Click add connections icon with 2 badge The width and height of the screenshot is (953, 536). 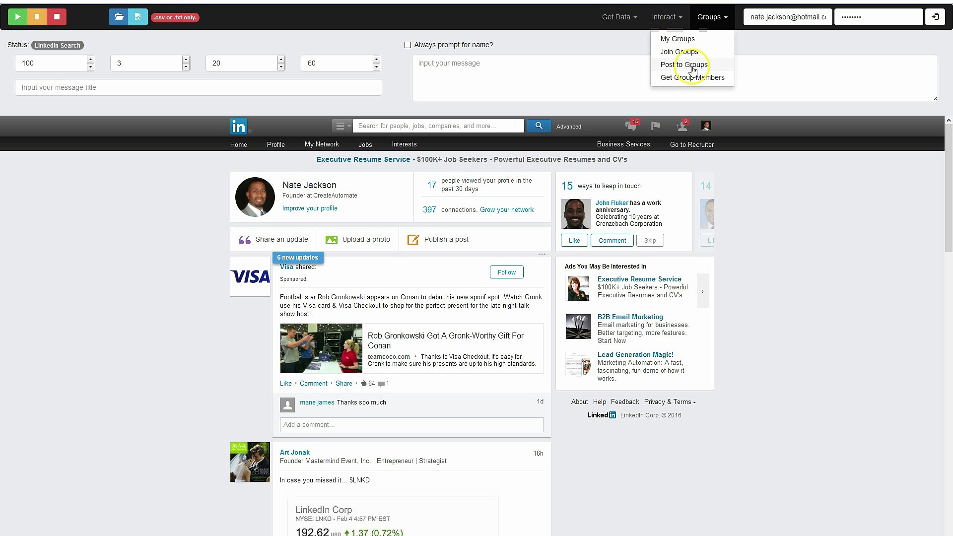681,126
